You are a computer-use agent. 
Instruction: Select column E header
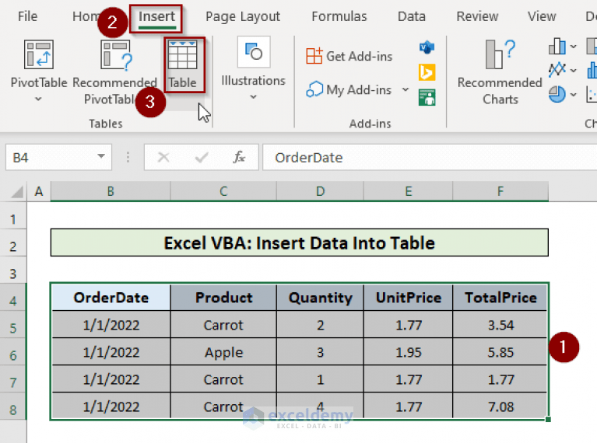click(x=408, y=191)
